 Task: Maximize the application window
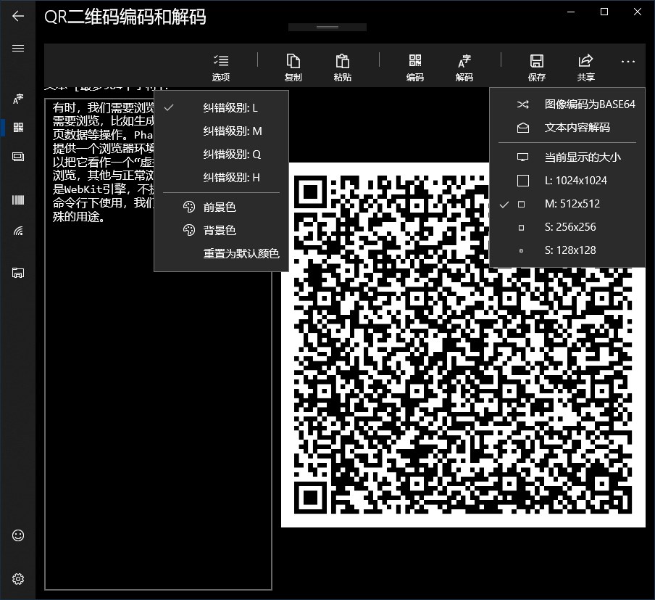point(604,12)
